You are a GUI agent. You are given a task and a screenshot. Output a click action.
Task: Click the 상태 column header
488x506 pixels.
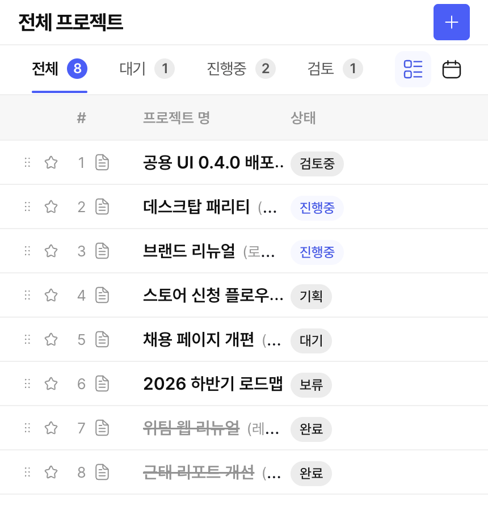pos(303,117)
